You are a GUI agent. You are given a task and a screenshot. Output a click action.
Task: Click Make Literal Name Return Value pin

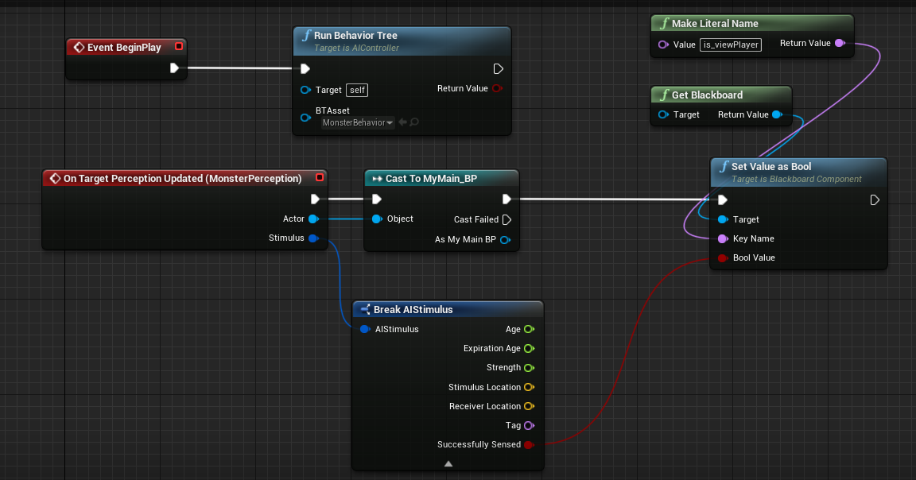(x=840, y=43)
